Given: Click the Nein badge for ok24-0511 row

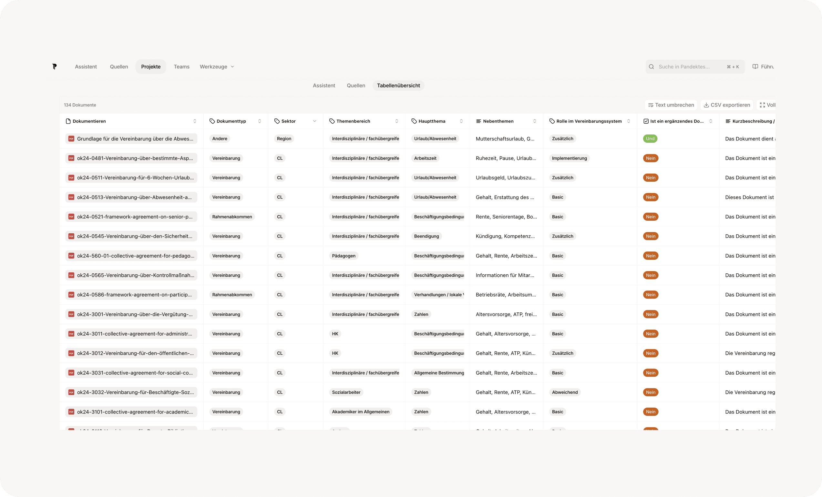Looking at the screenshot, I should [x=650, y=178].
